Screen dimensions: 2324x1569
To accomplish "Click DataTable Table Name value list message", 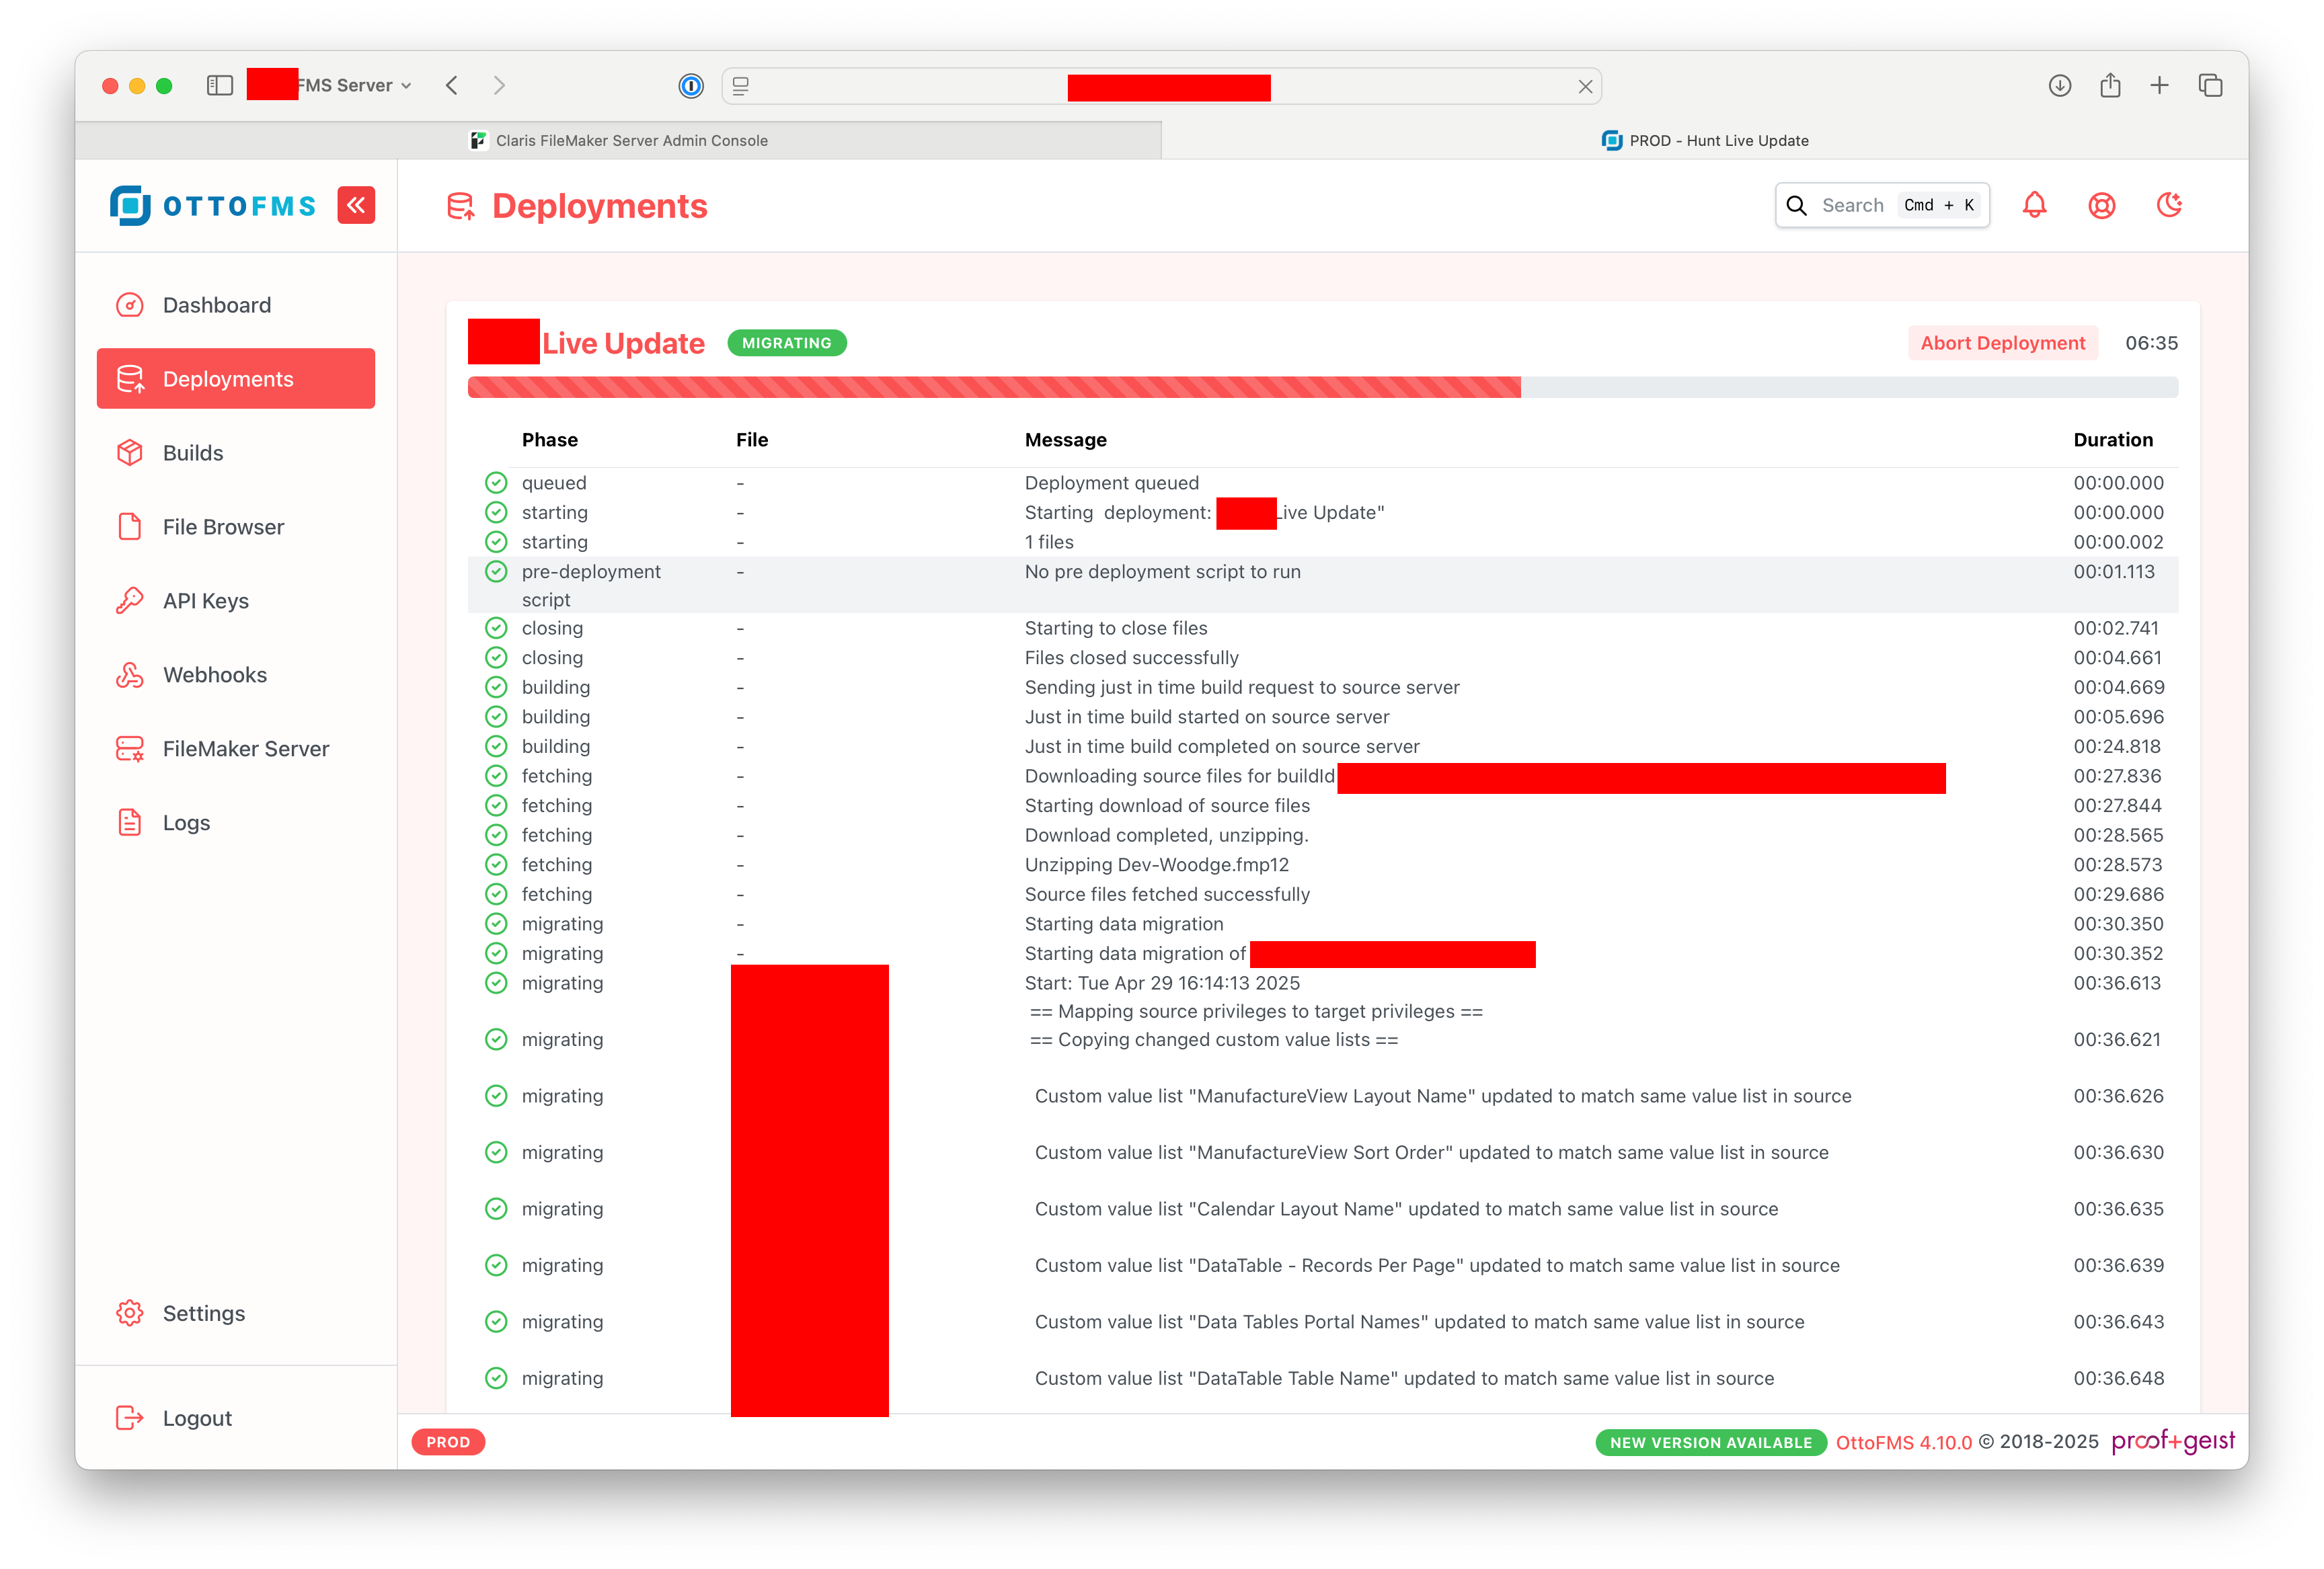I will (1404, 1378).
